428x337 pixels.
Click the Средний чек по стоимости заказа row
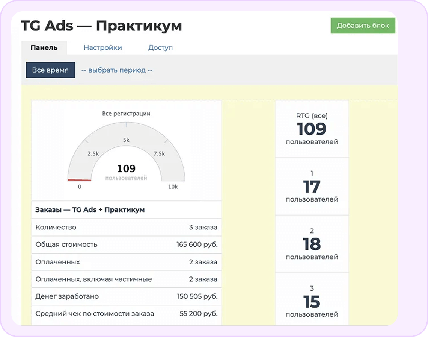coord(126,313)
